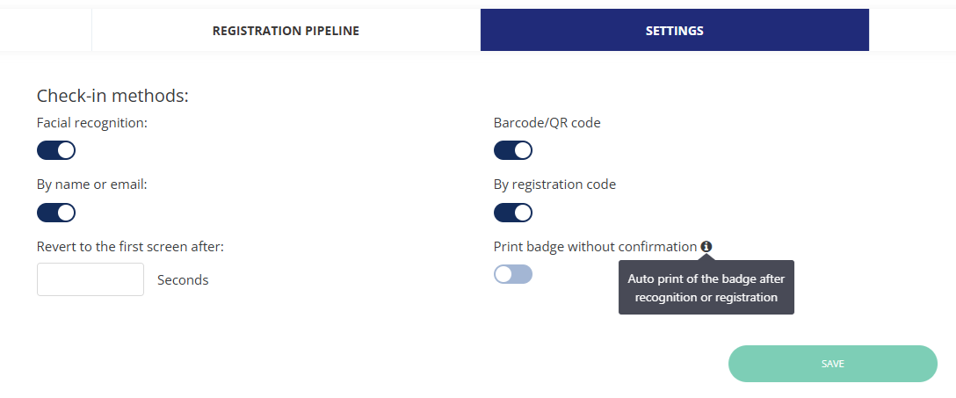Click the By name or email label
956x398 pixels.
tap(92, 185)
